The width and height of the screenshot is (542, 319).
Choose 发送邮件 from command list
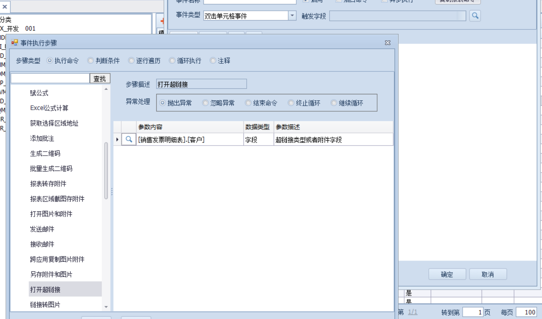point(42,229)
